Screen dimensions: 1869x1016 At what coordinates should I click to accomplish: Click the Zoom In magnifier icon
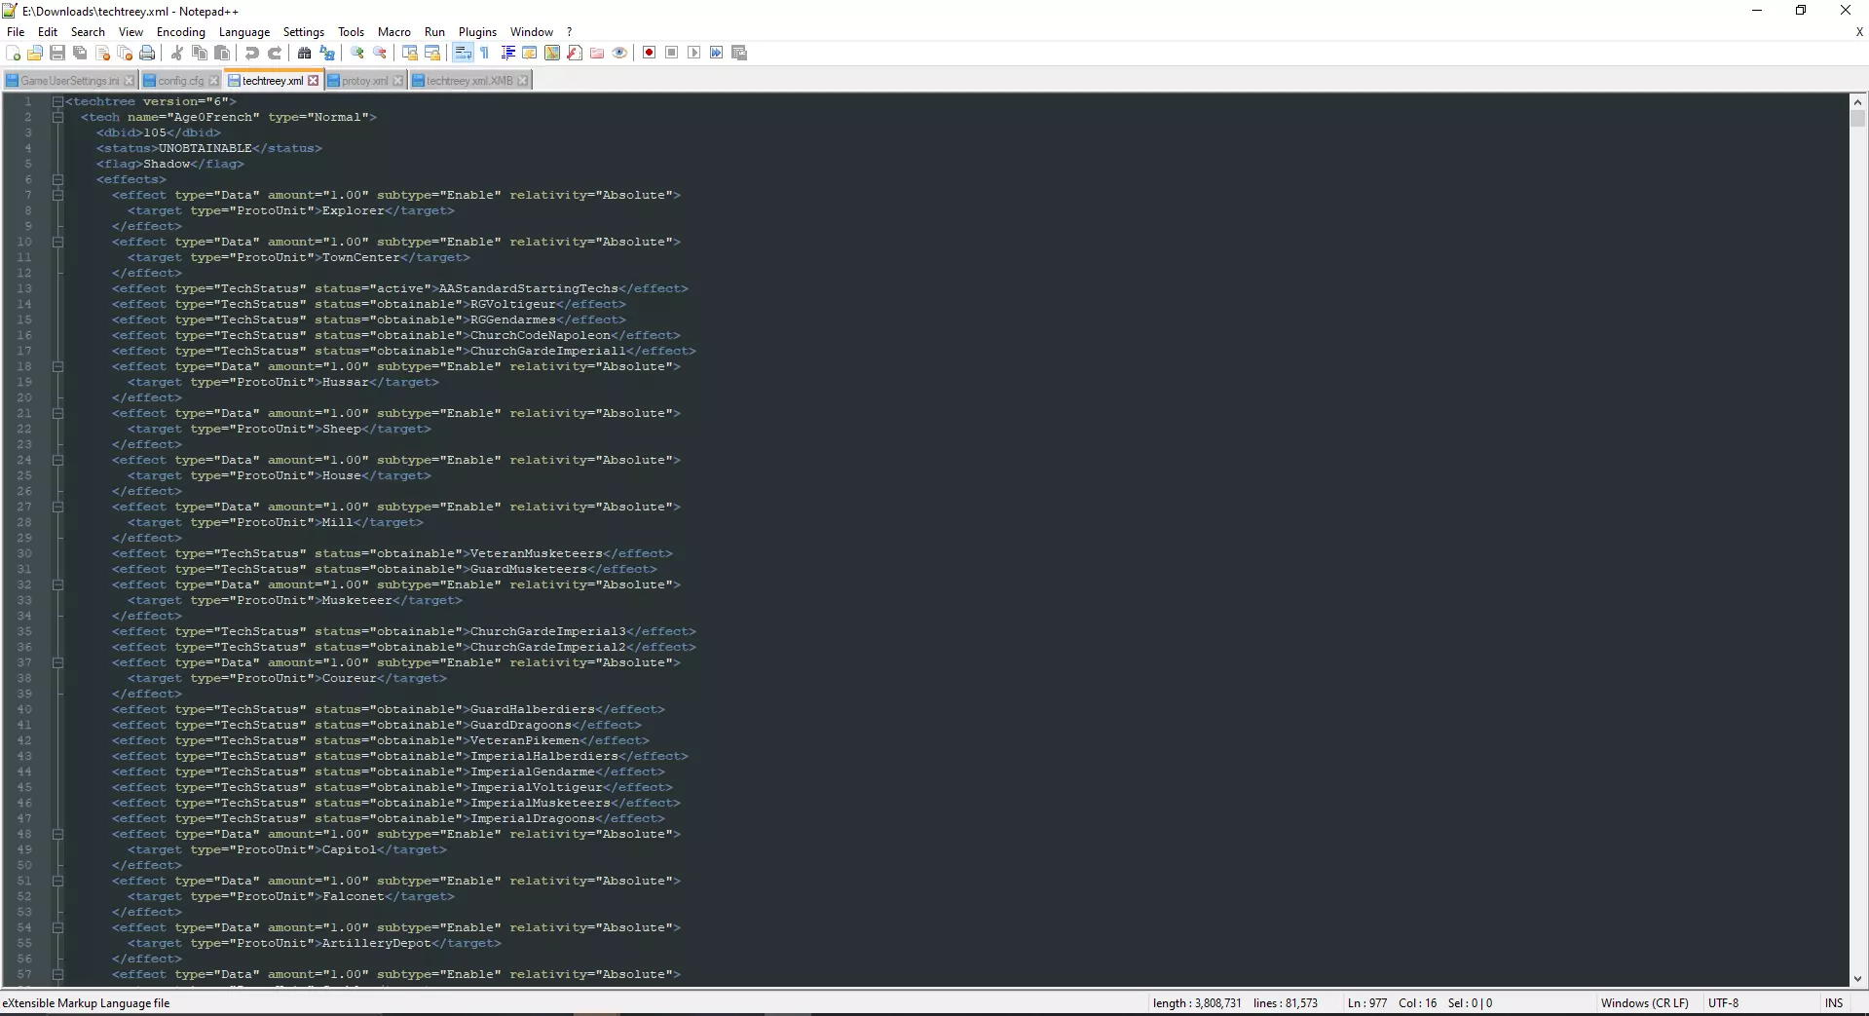click(x=357, y=53)
